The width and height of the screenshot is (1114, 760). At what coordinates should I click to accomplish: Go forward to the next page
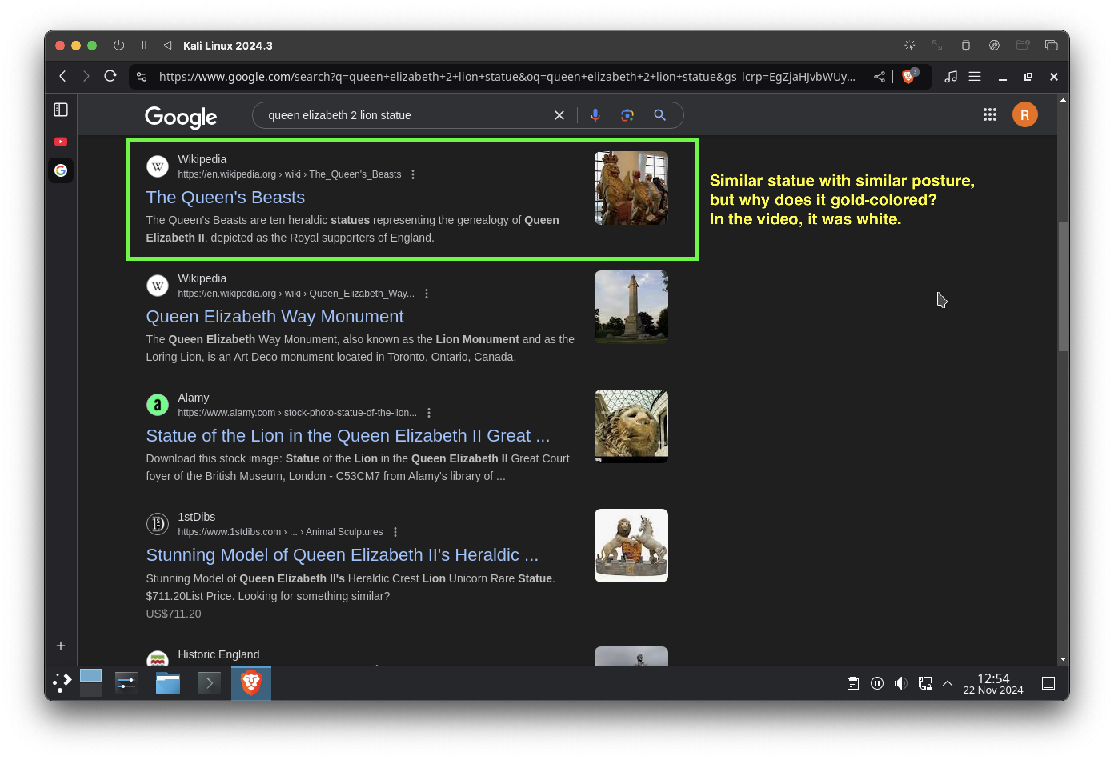click(x=86, y=76)
